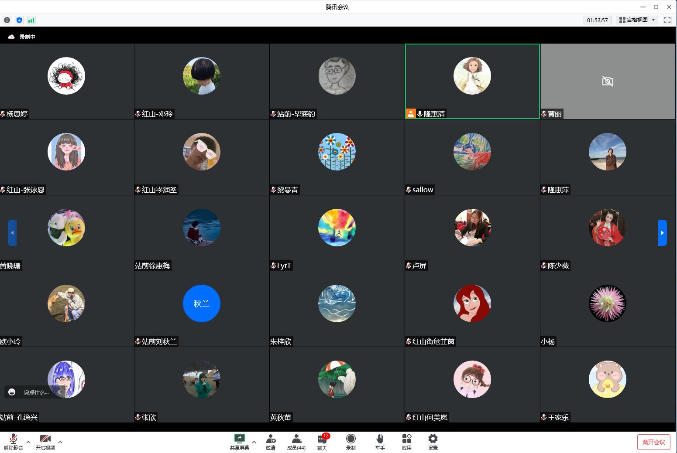Click the blue security shield icon
The height and width of the screenshot is (453, 677).
pos(19,20)
